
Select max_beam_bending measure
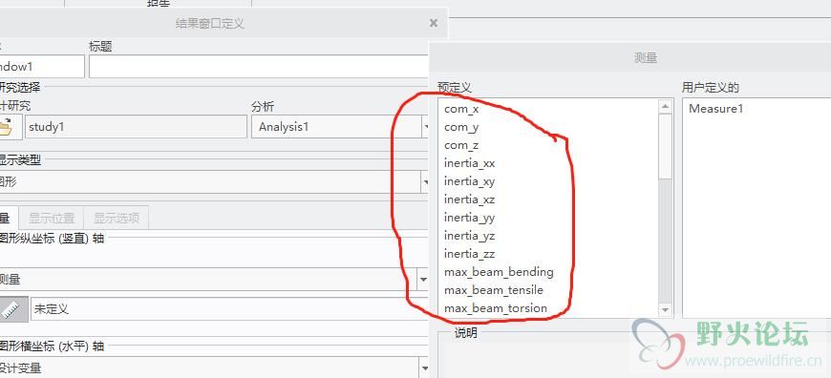499,272
